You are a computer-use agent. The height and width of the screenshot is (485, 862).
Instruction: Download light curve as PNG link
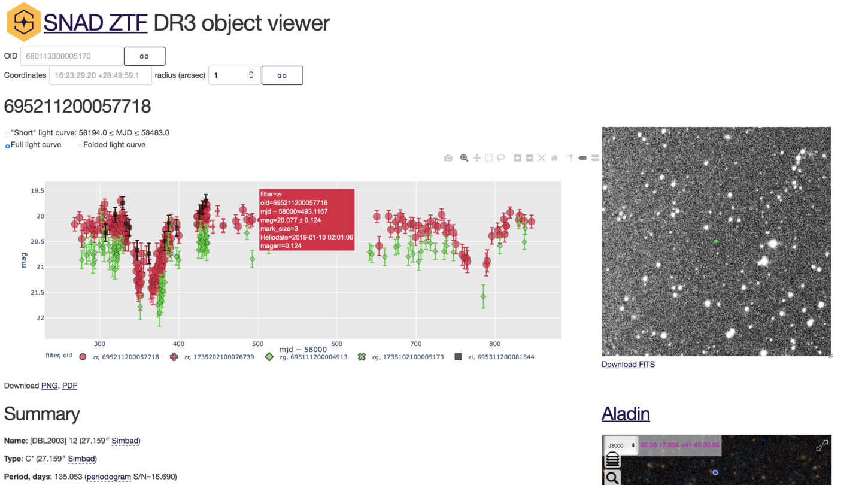pyautogui.click(x=50, y=386)
